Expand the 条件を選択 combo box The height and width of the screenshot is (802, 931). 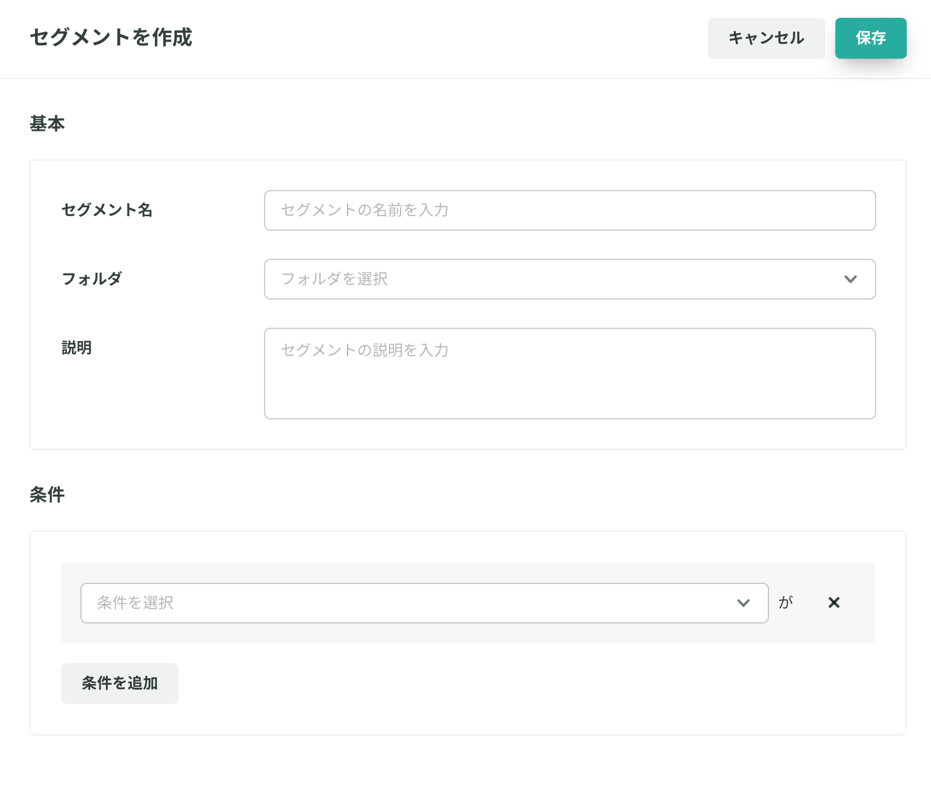424,603
